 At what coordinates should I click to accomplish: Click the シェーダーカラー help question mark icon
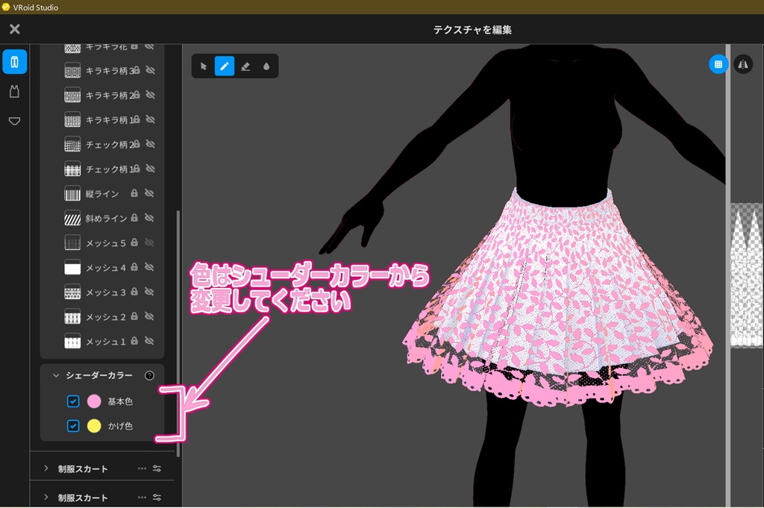pyautogui.click(x=149, y=375)
